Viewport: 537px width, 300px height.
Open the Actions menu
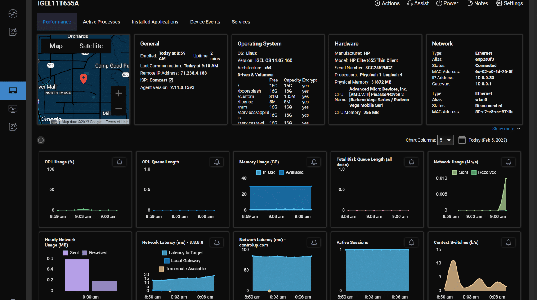pos(387,3)
